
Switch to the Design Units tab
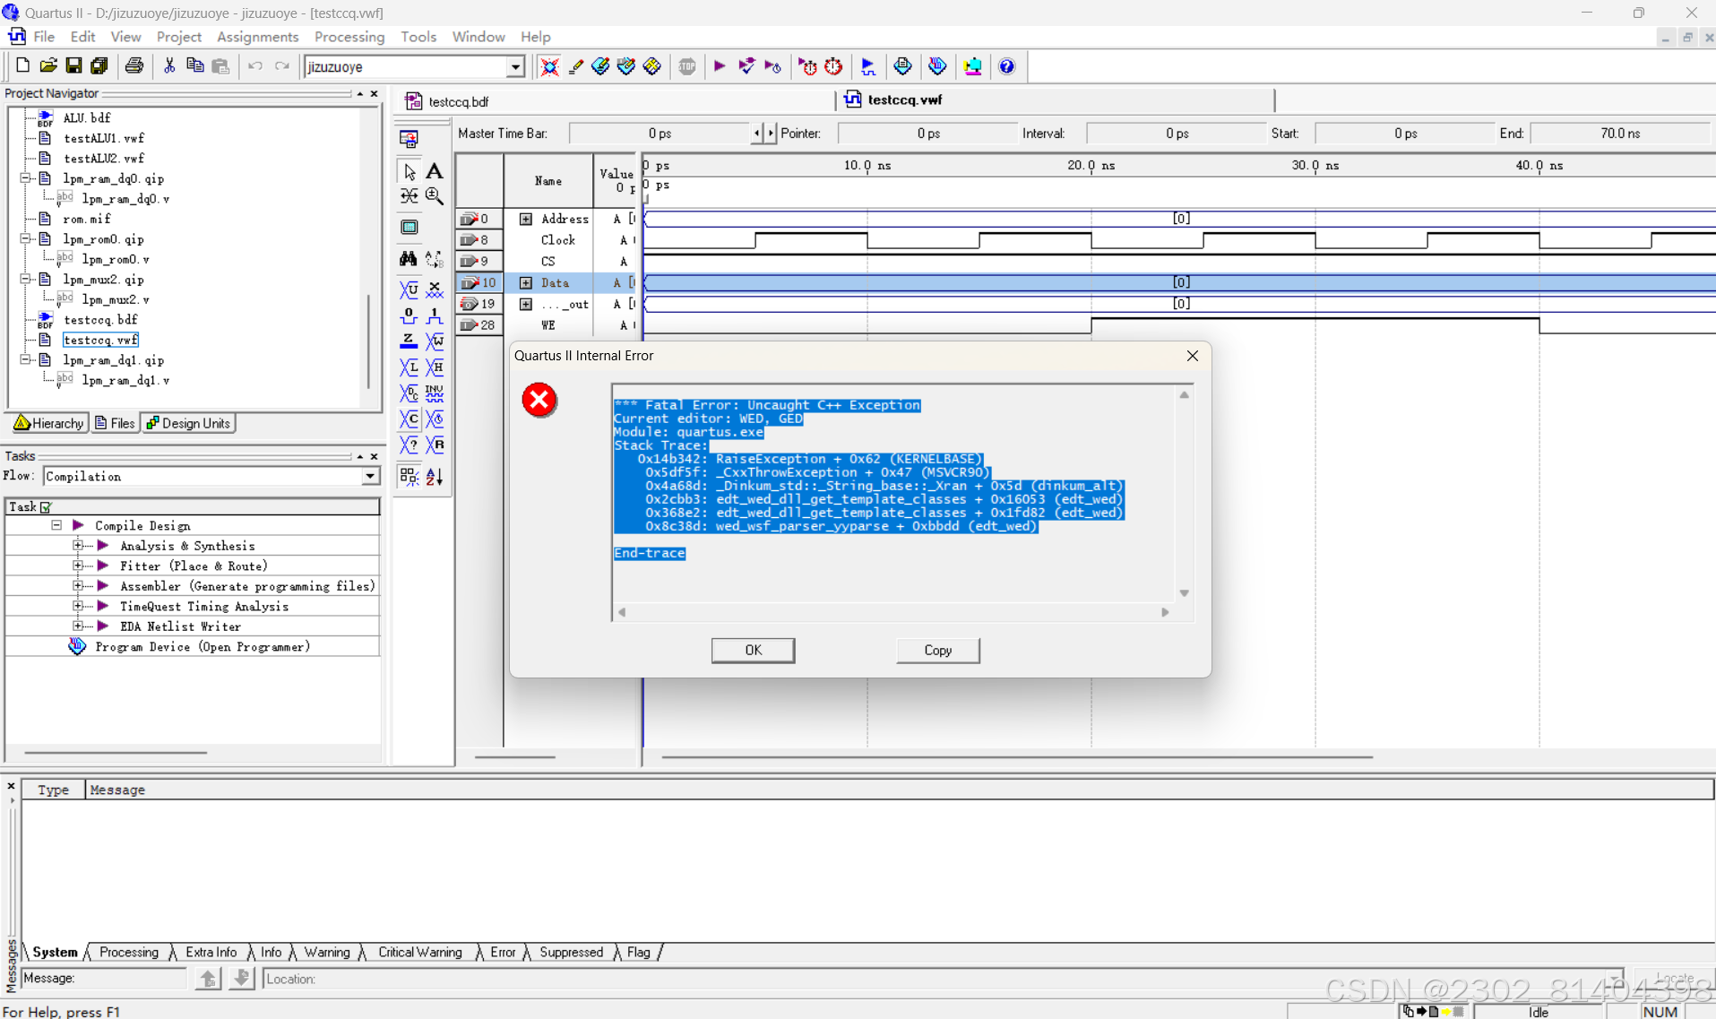(188, 423)
